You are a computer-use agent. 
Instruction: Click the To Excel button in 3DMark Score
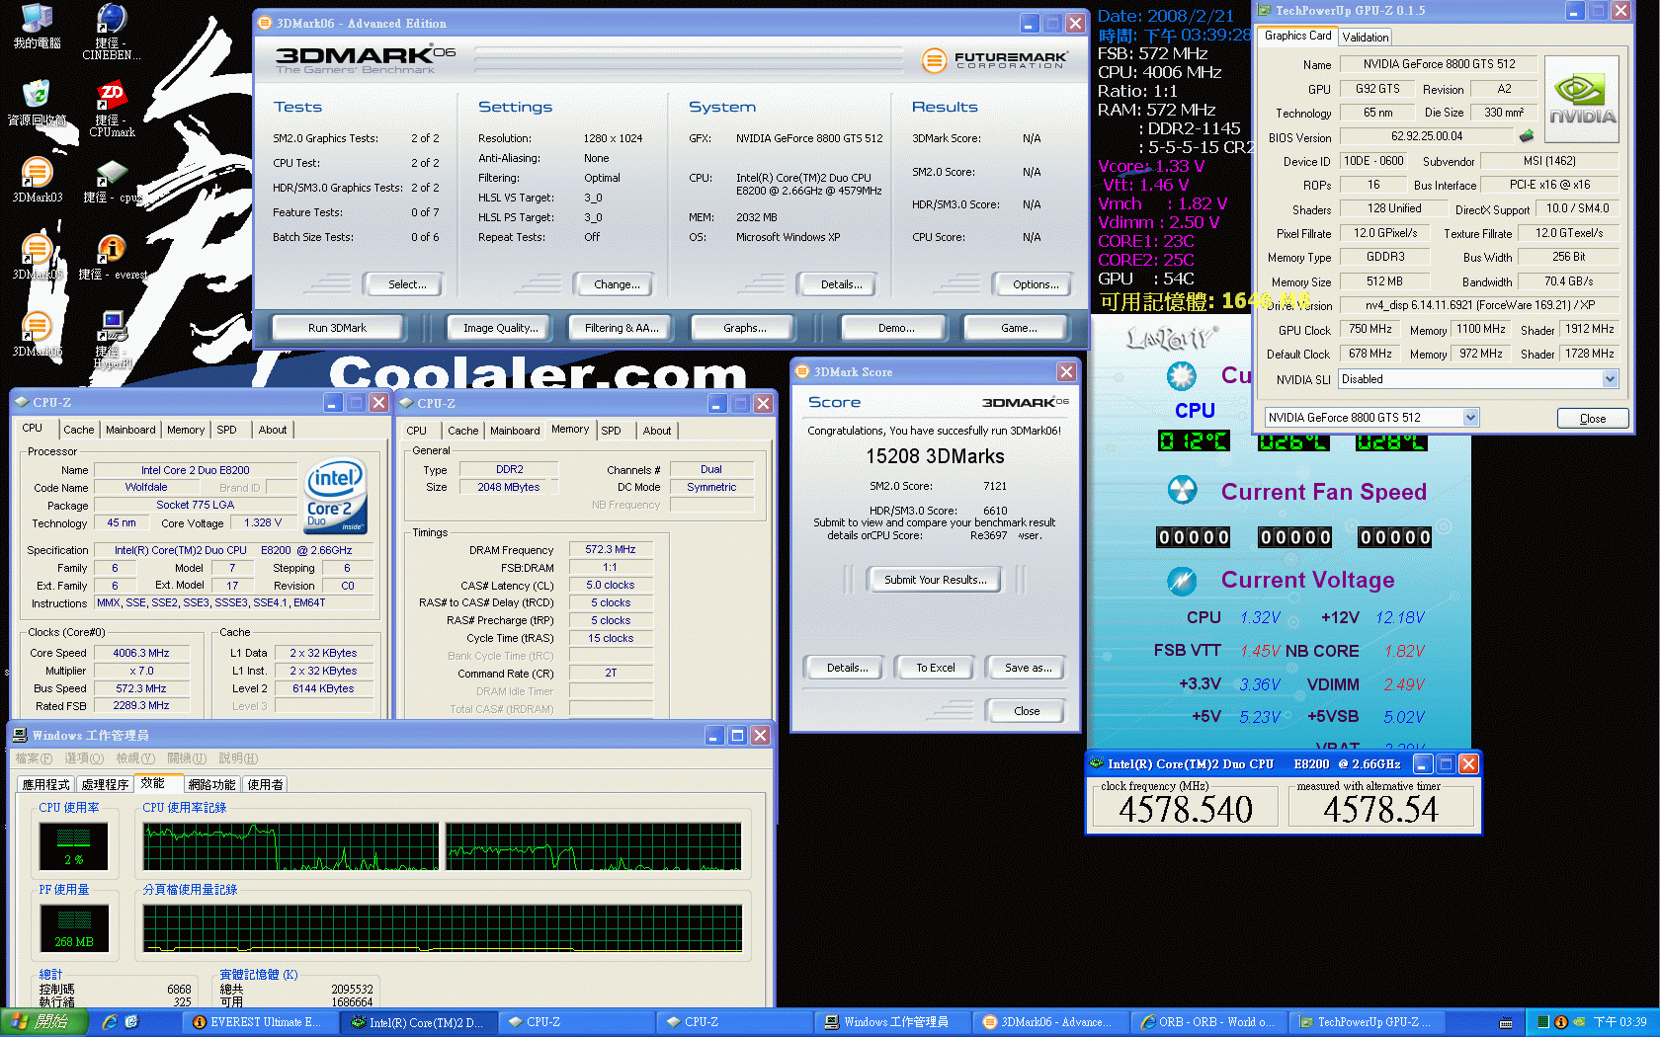pos(935,668)
